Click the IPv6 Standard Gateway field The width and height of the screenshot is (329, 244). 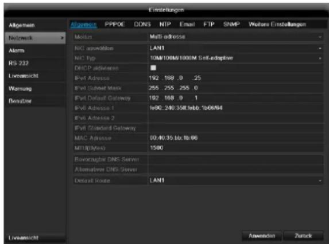(x=235, y=128)
